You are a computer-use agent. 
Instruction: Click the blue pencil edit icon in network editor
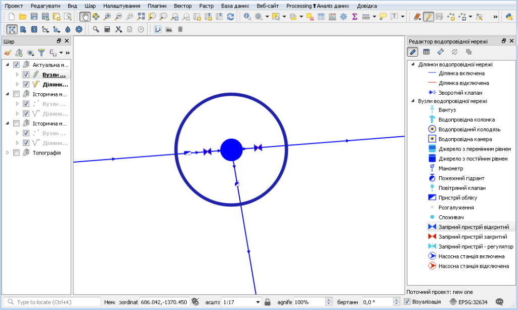tap(413, 52)
